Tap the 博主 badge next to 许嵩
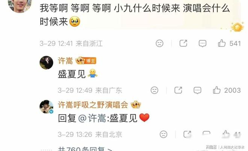Viewport: 248px width, 151px height. pyautogui.click(x=91, y=61)
